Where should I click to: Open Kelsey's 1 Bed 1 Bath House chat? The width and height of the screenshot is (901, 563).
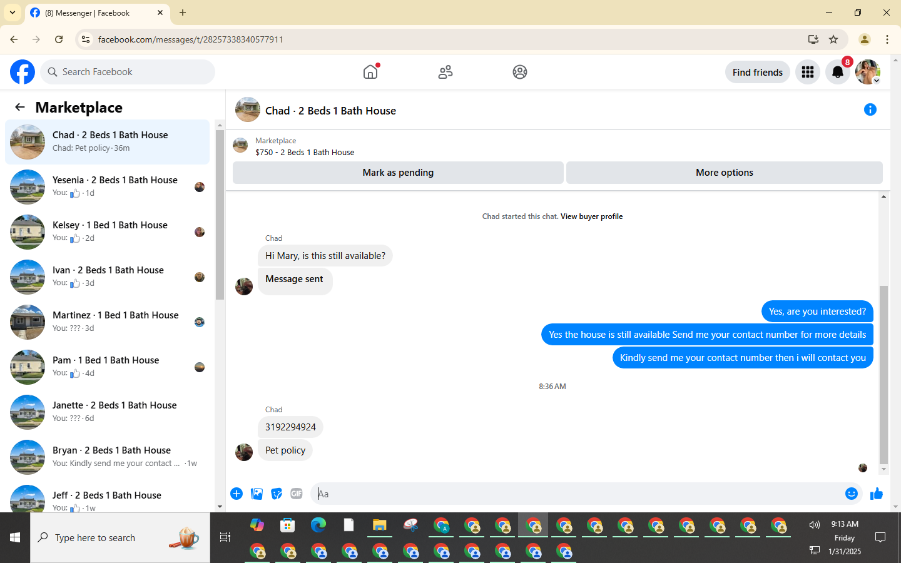107,232
